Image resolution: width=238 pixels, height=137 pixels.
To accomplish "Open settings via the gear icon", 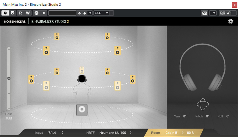I will (x=231, y=21).
